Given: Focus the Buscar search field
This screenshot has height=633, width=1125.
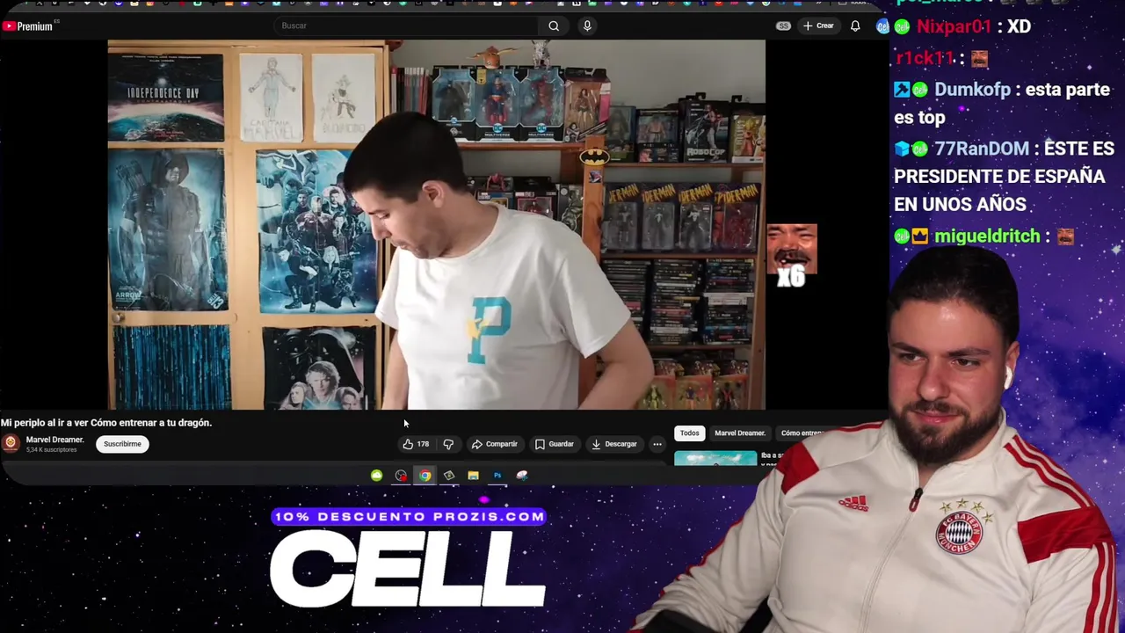Looking at the screenshot, I should (407, 25).
